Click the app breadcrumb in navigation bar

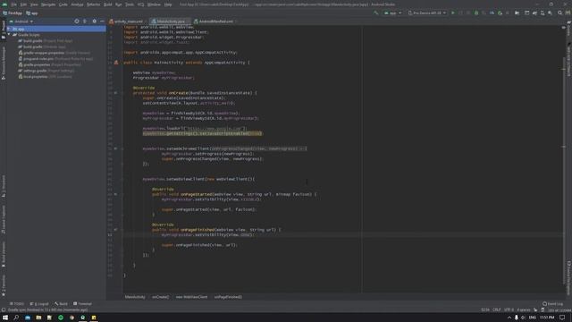point(32,13)
